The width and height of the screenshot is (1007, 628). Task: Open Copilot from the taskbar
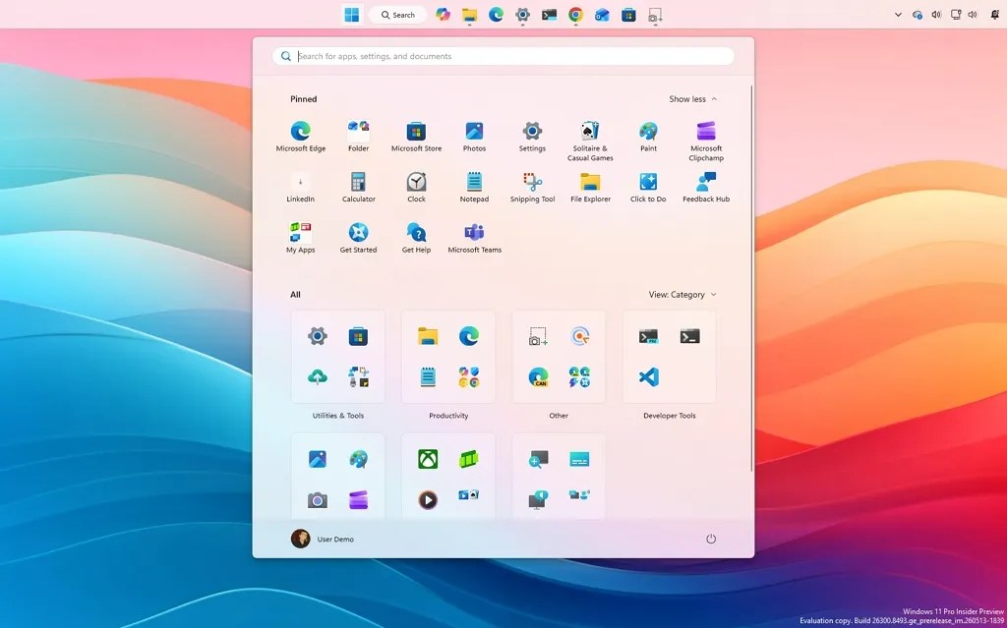coord(443,15)
